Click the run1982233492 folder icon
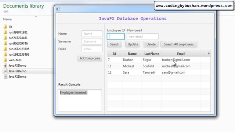The image size is (235, 132). [6, 55]
